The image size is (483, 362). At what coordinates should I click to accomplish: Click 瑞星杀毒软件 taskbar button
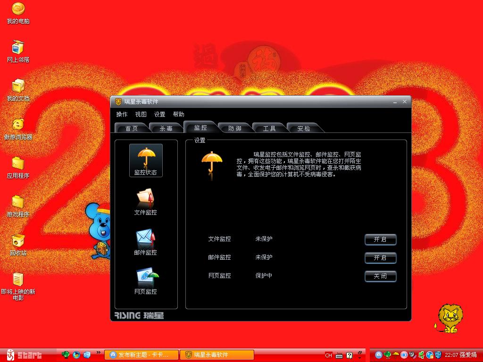tap(217, 355)
